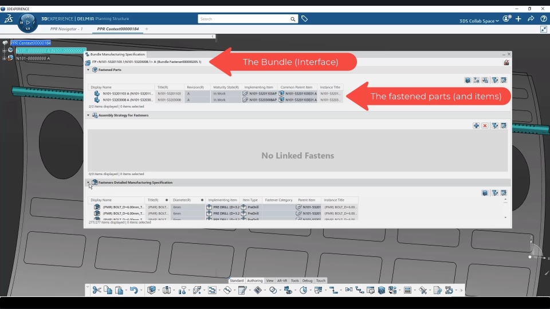Click the expand fullscreen icon at top right

click(x=543, y=29)
